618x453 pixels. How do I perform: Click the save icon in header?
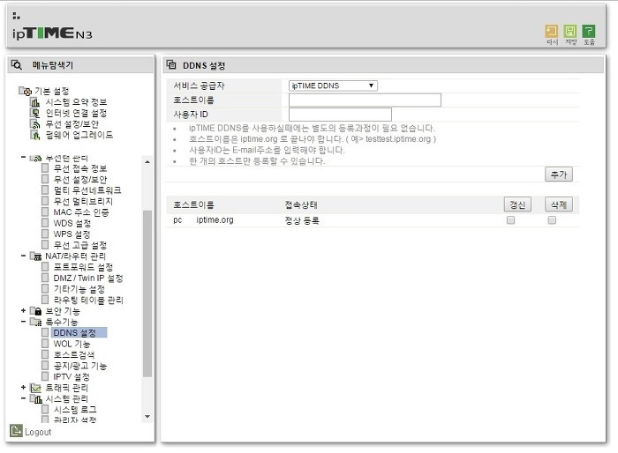[570, 31]
